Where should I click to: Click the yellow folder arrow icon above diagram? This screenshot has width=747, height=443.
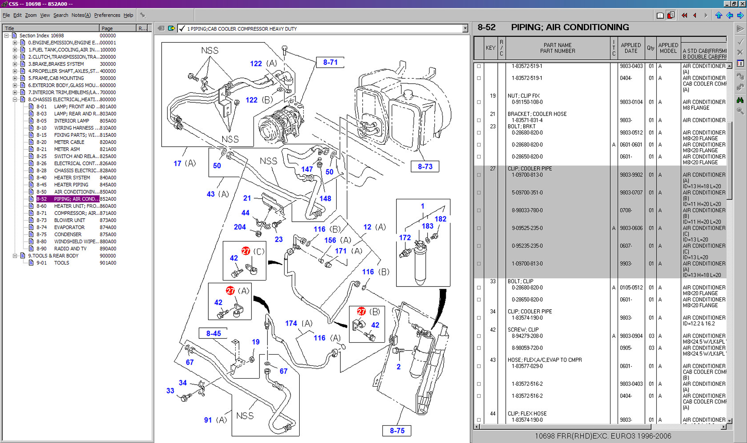tap(171, 28)
